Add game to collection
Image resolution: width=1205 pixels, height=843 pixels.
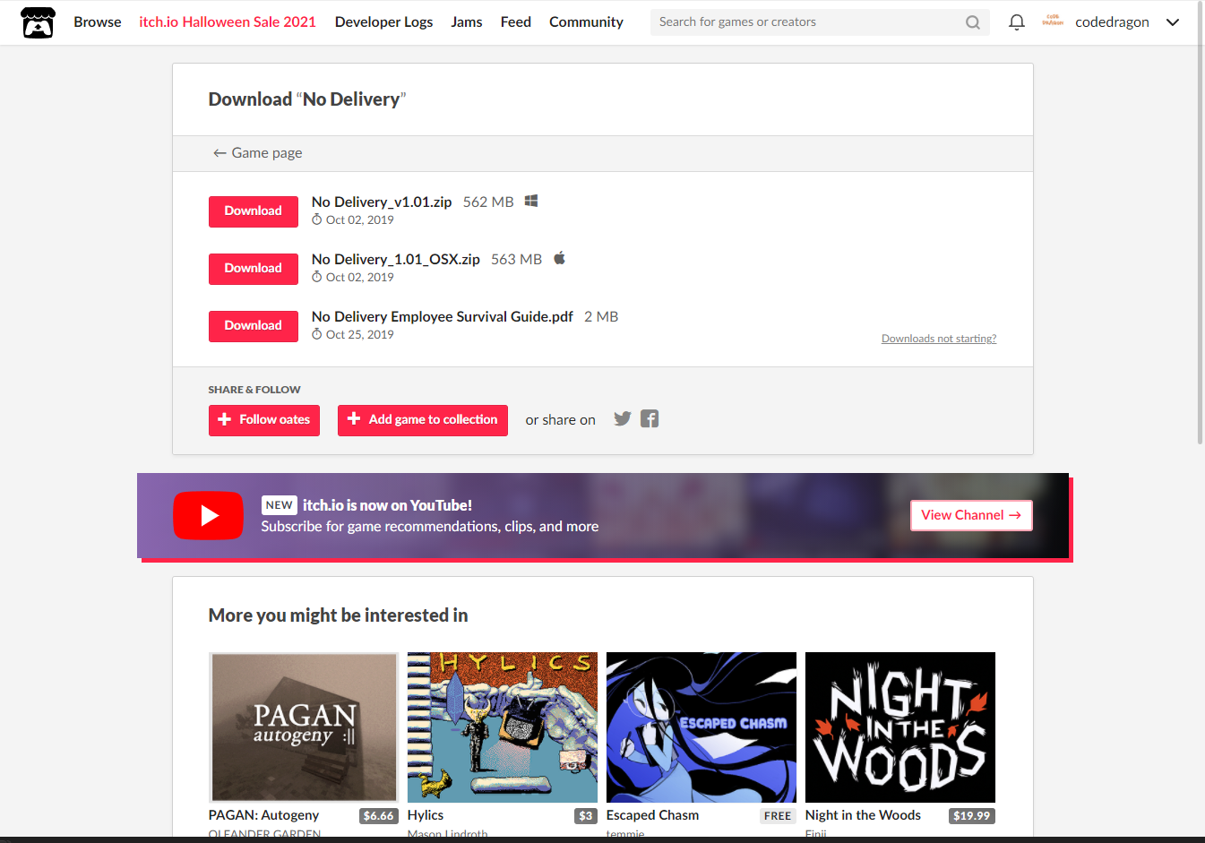(423, 420)
